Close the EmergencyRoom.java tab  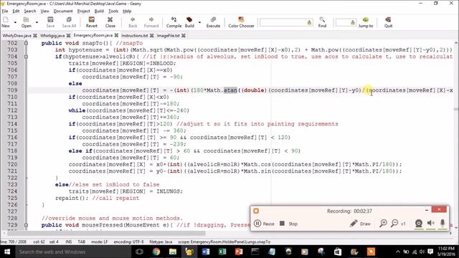coord(116,35)
